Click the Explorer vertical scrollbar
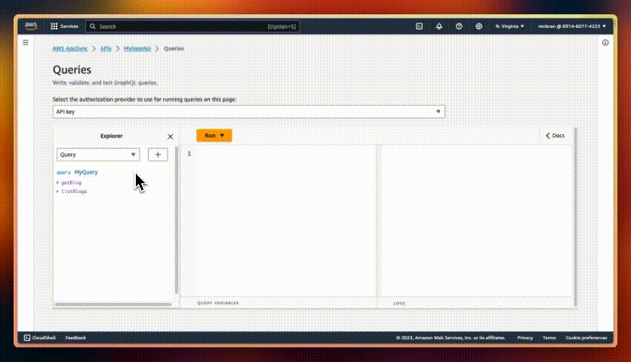The height and width of the screenshot is (362, 631). [177, 220]
